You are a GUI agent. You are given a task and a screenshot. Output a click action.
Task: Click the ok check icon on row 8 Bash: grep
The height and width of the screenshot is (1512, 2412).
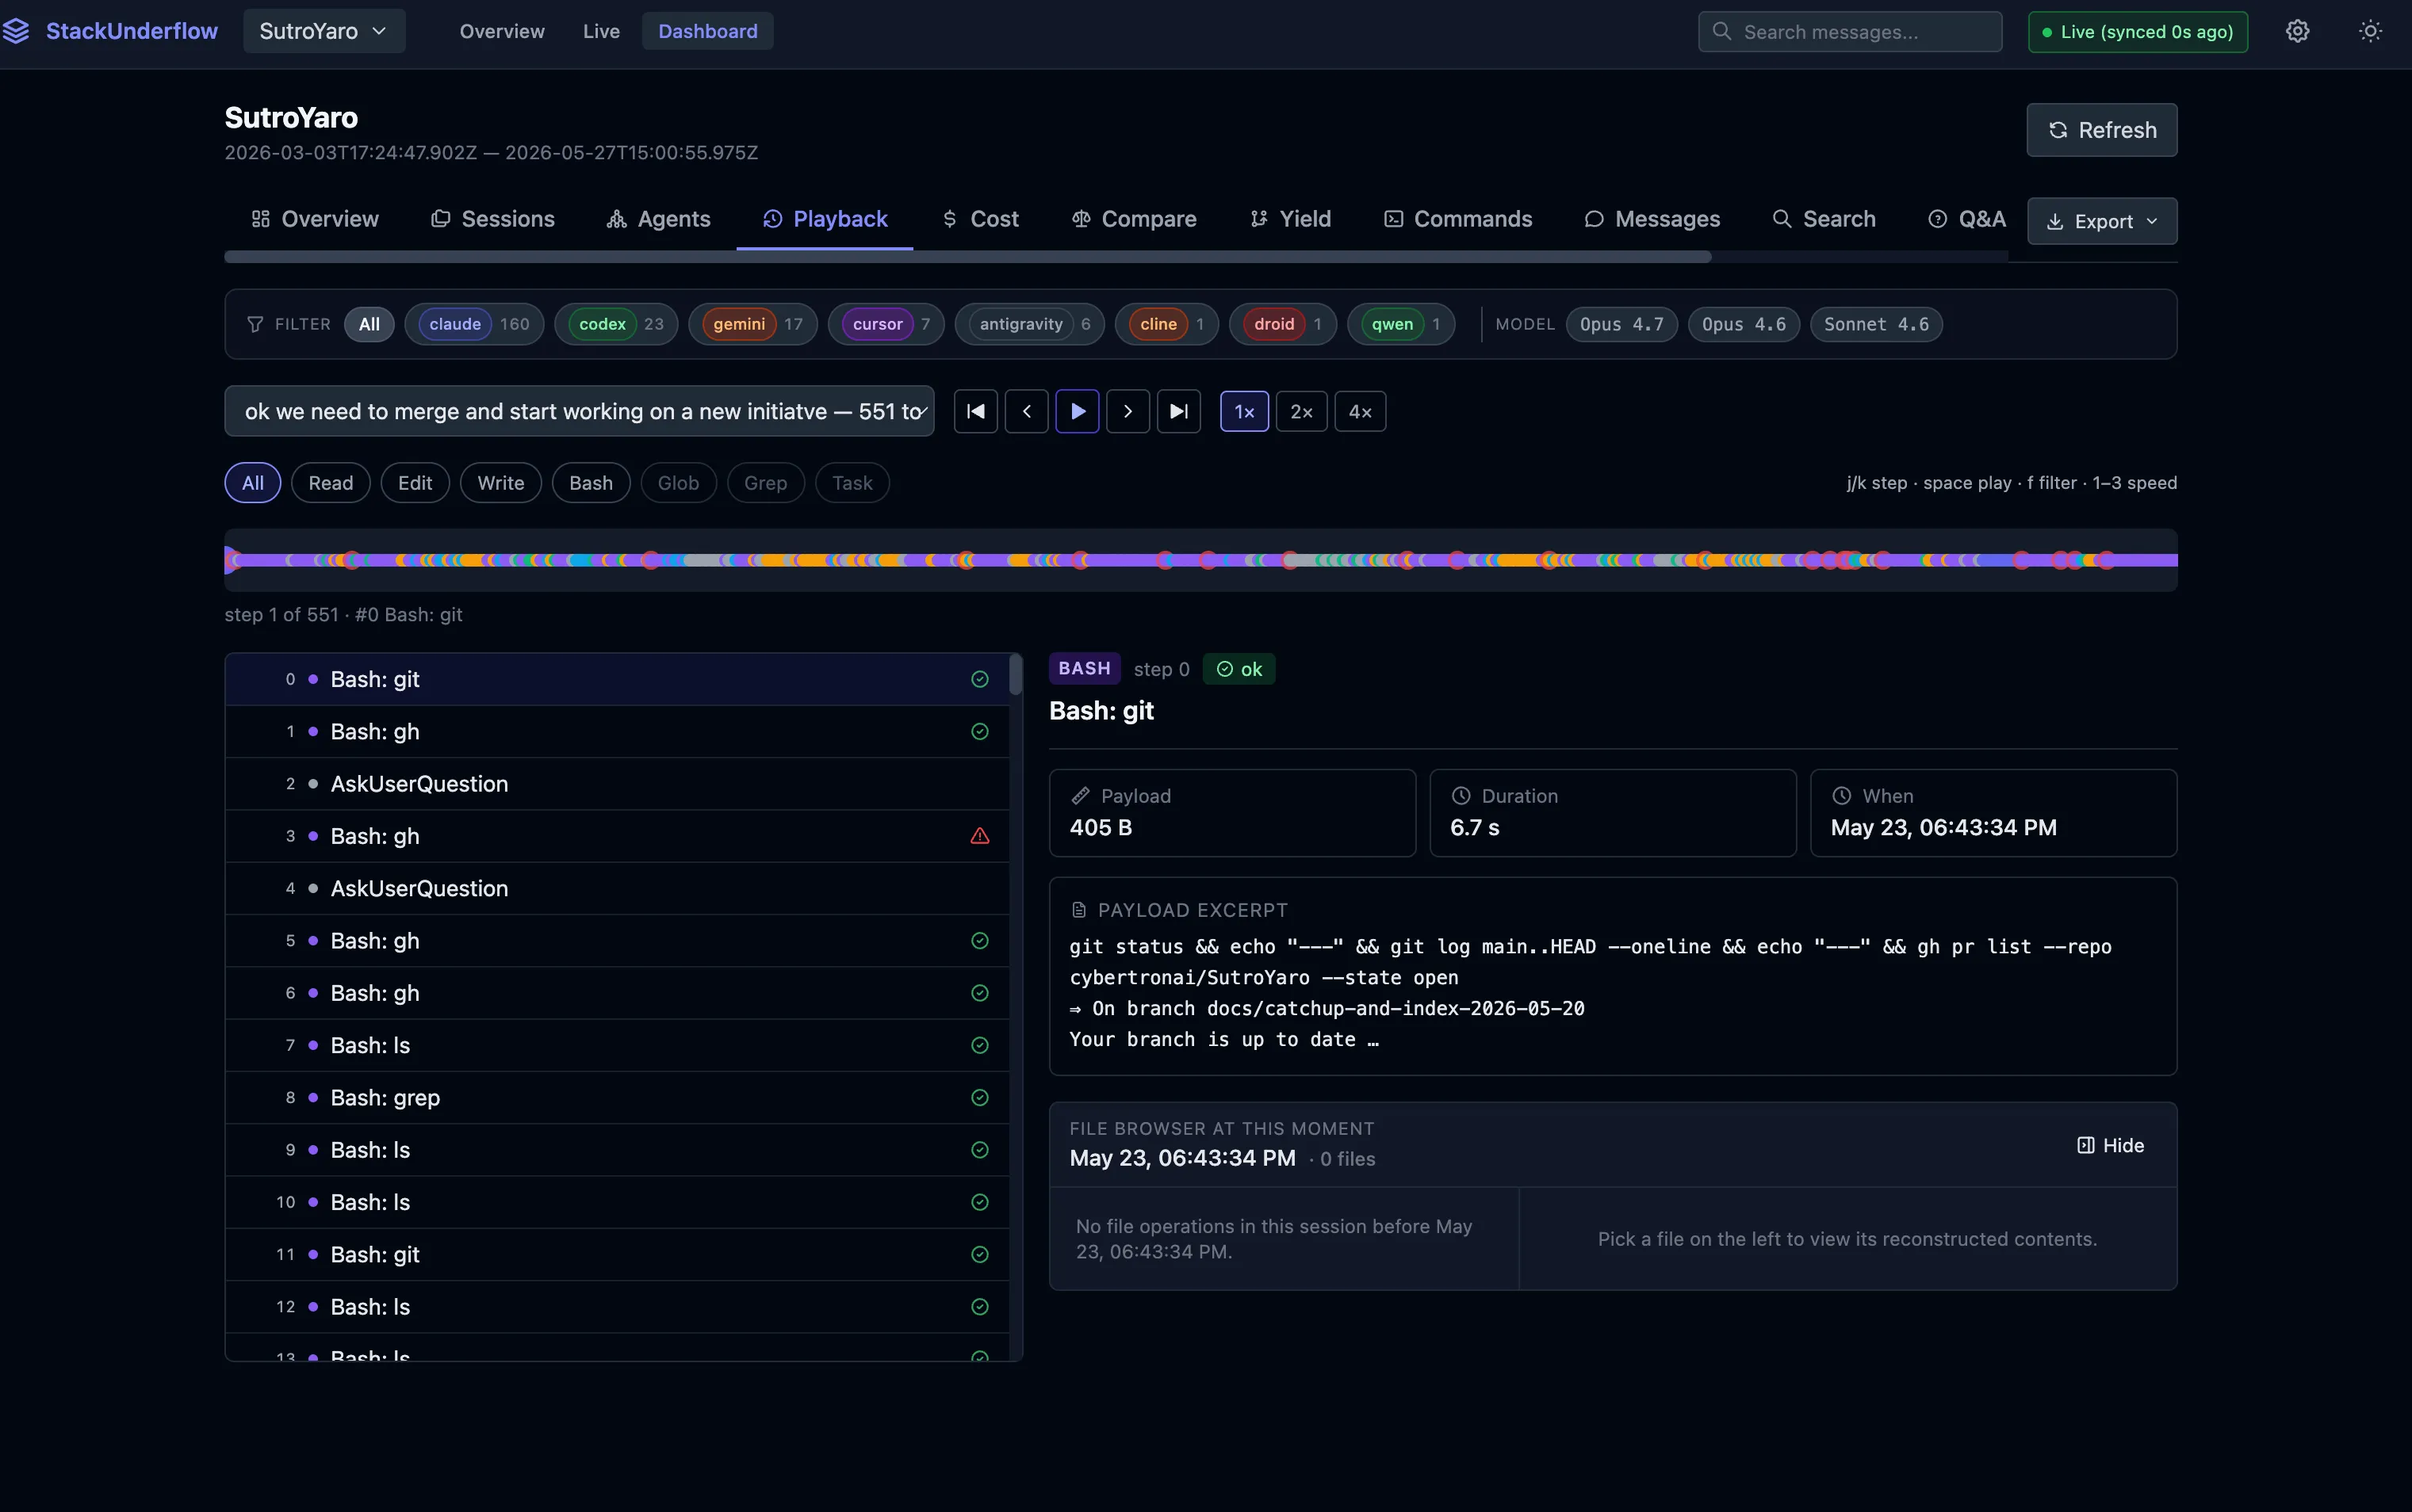tap(979, 1098)
